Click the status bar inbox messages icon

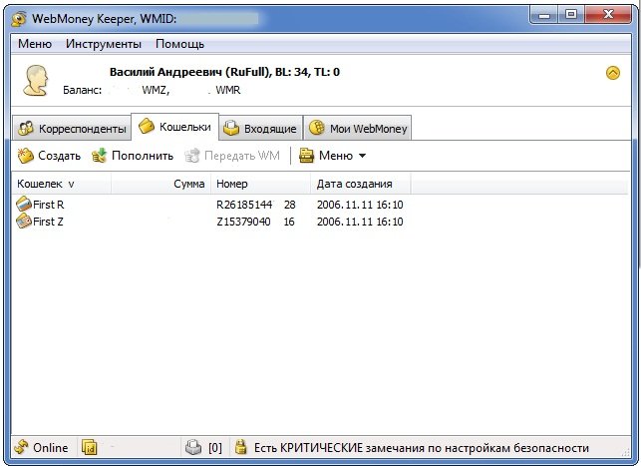coord(193,448)
